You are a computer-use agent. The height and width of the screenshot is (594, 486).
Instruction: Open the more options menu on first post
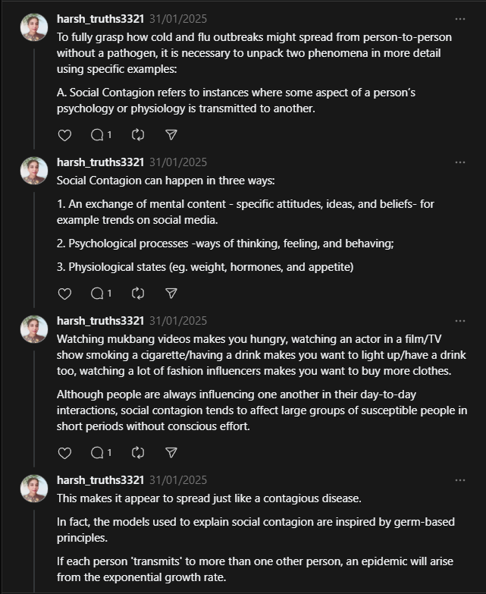[460, 19]
